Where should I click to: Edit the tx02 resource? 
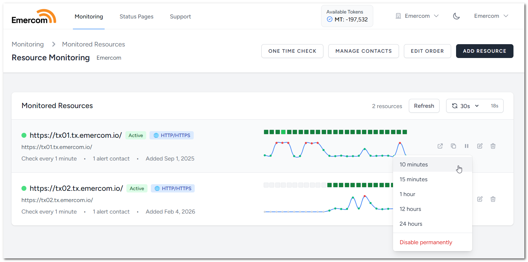click(x=480, y=199)
